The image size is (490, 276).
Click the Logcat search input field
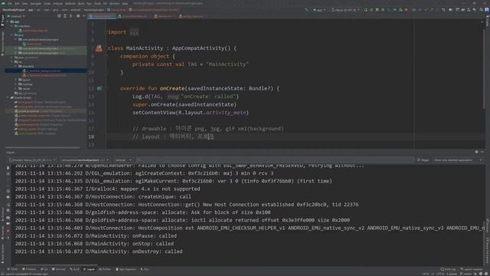(x=275, y=160)
